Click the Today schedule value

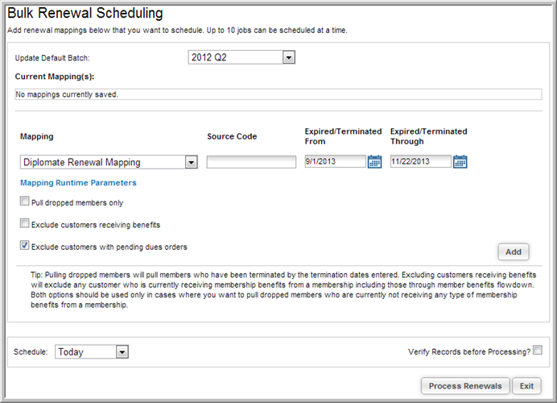tap(71, 352)
